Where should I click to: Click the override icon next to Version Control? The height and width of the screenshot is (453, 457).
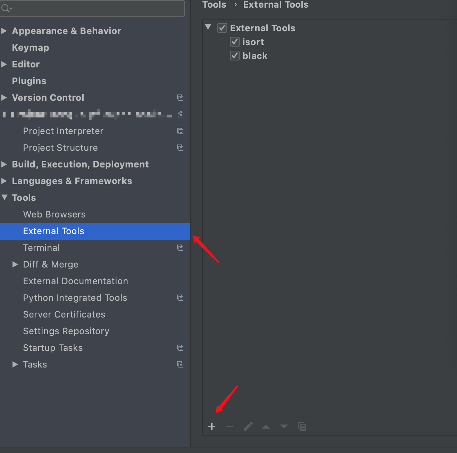(180, 98)
